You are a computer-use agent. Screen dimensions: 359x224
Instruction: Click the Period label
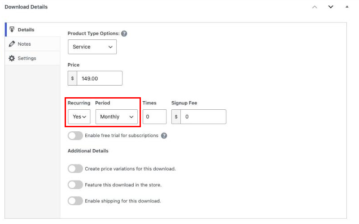click(x=103, y=103)
